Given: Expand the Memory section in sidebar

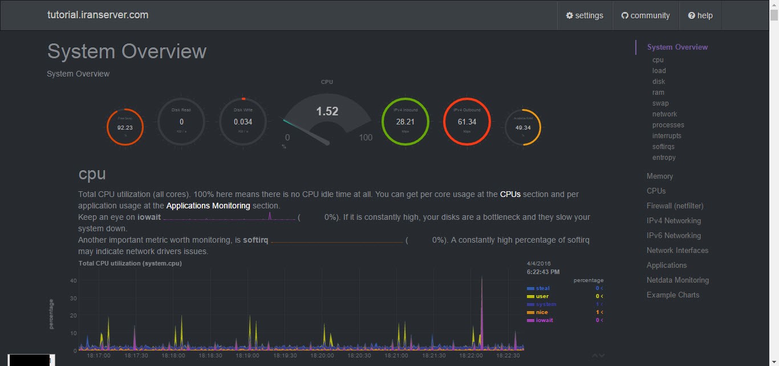Looking at the screenshot, I should click(659, 176).
